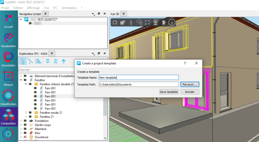Open the Affichage menu

[x=33, y=8]
